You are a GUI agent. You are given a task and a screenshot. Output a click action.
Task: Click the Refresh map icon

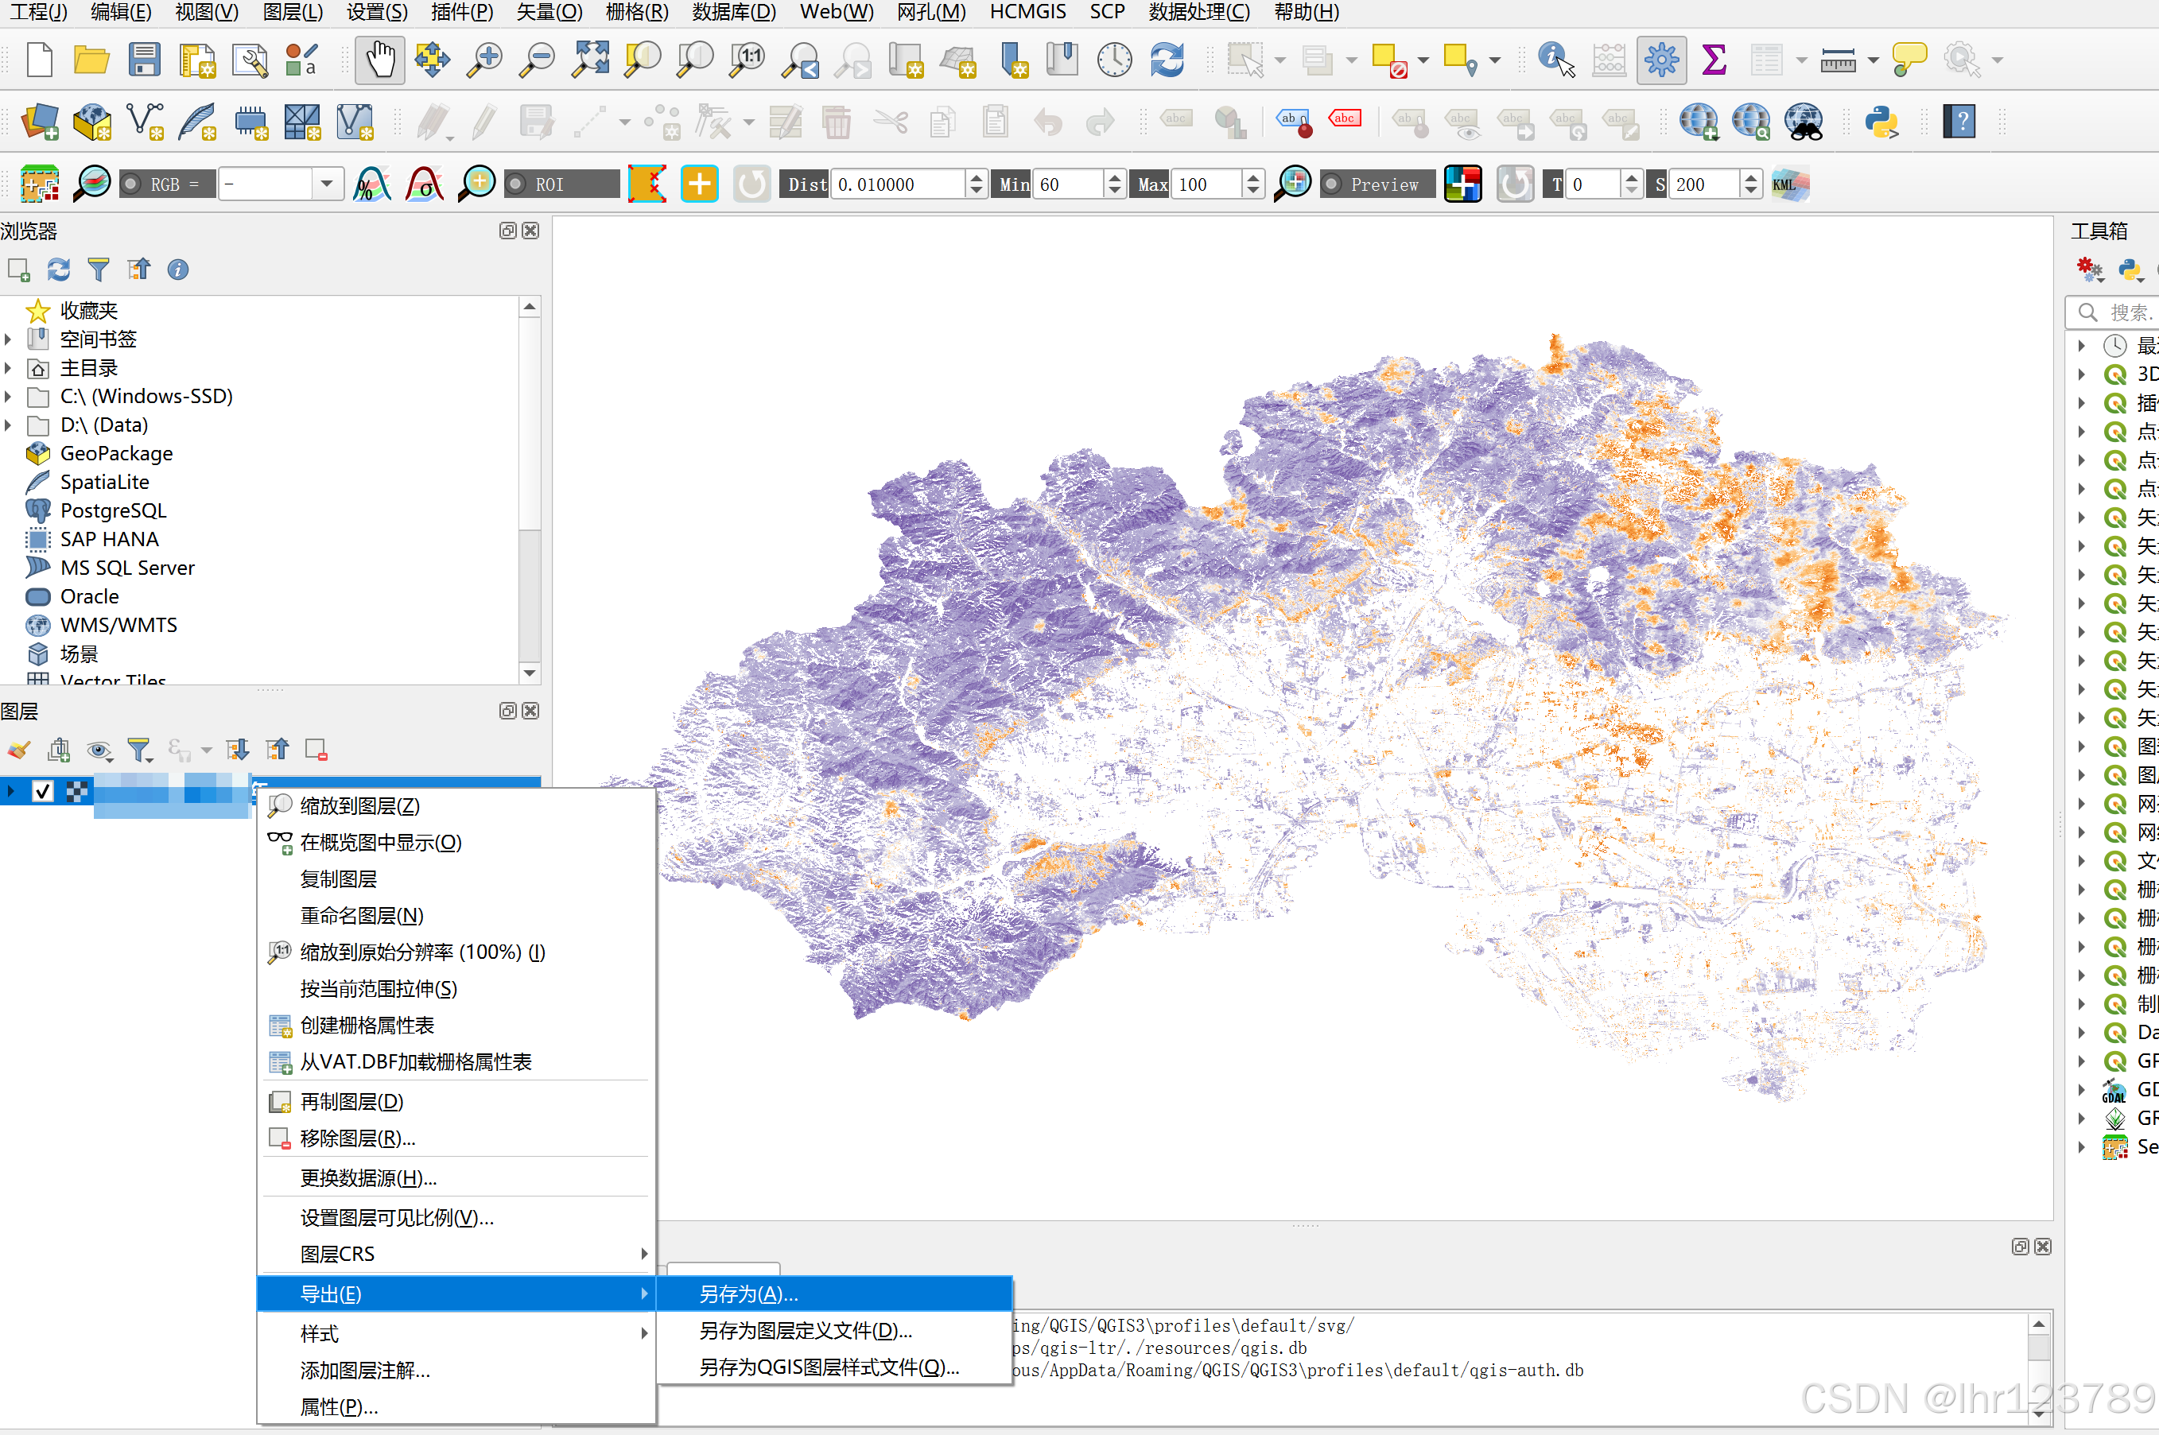click(1167, 60)
